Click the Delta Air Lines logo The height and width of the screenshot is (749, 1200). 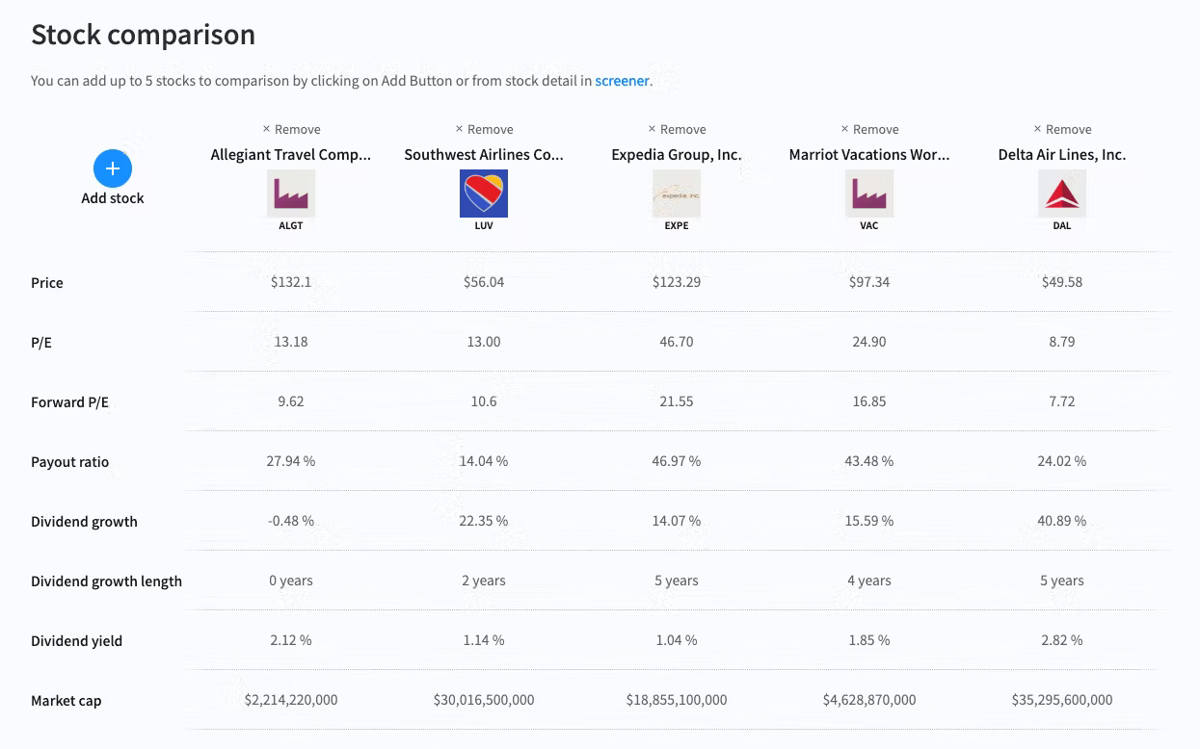(1062, 194)
